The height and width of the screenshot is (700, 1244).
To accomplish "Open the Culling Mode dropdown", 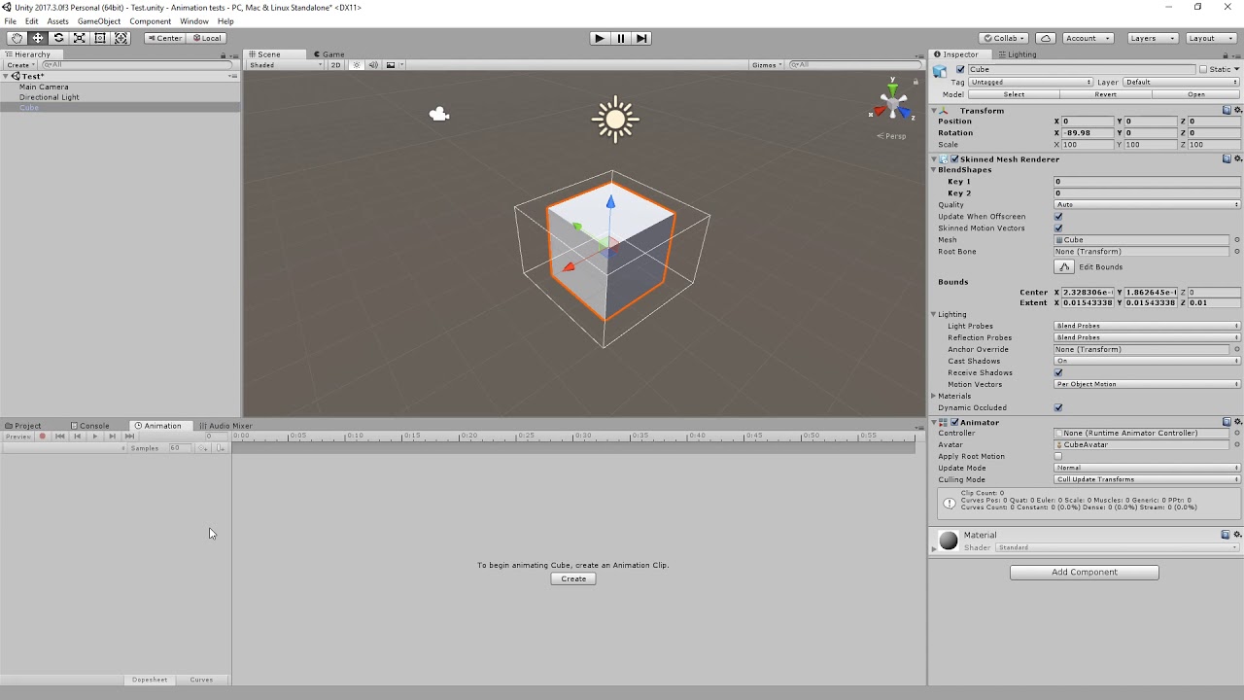I will pos(1148,479).
